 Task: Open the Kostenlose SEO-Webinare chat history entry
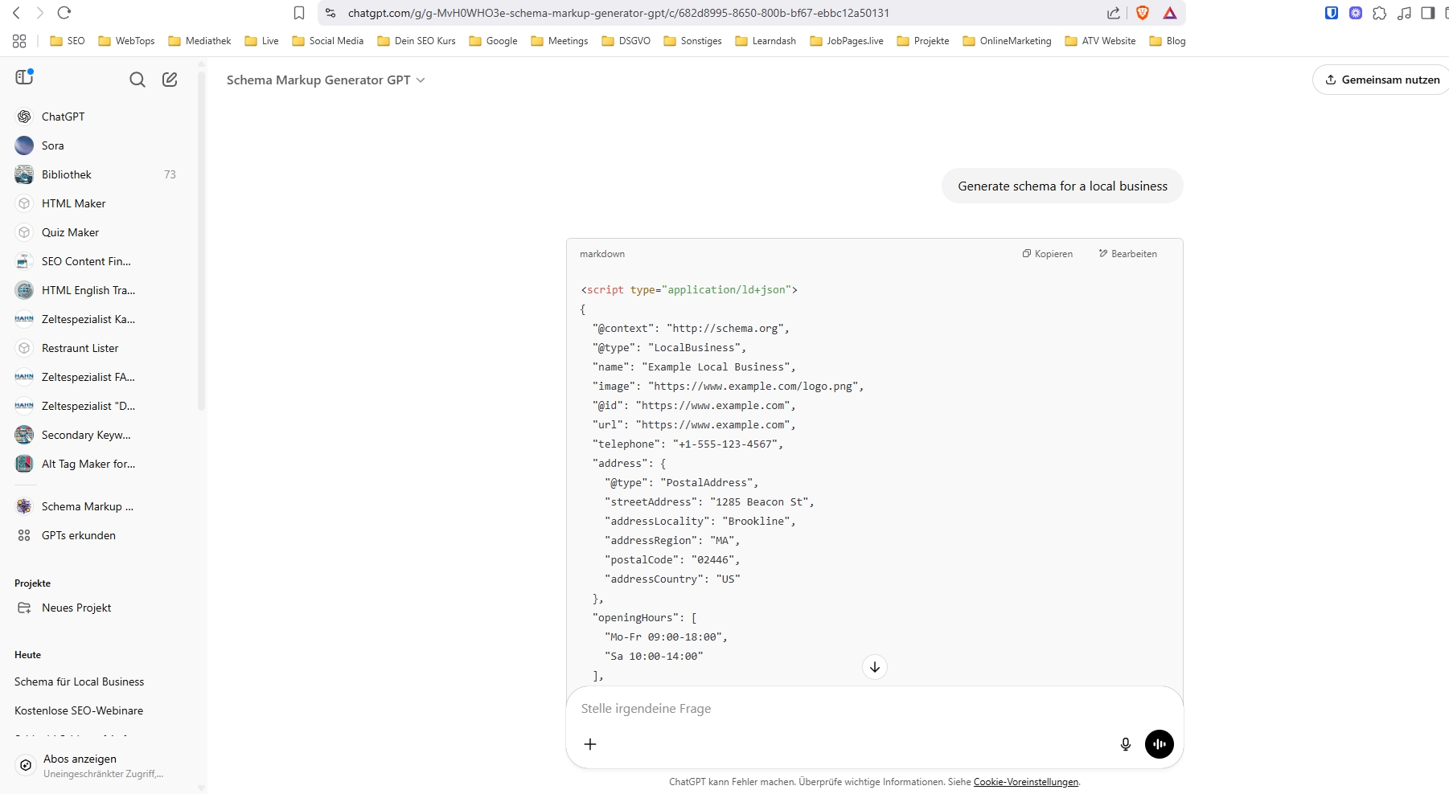click(x=79, y=710)
